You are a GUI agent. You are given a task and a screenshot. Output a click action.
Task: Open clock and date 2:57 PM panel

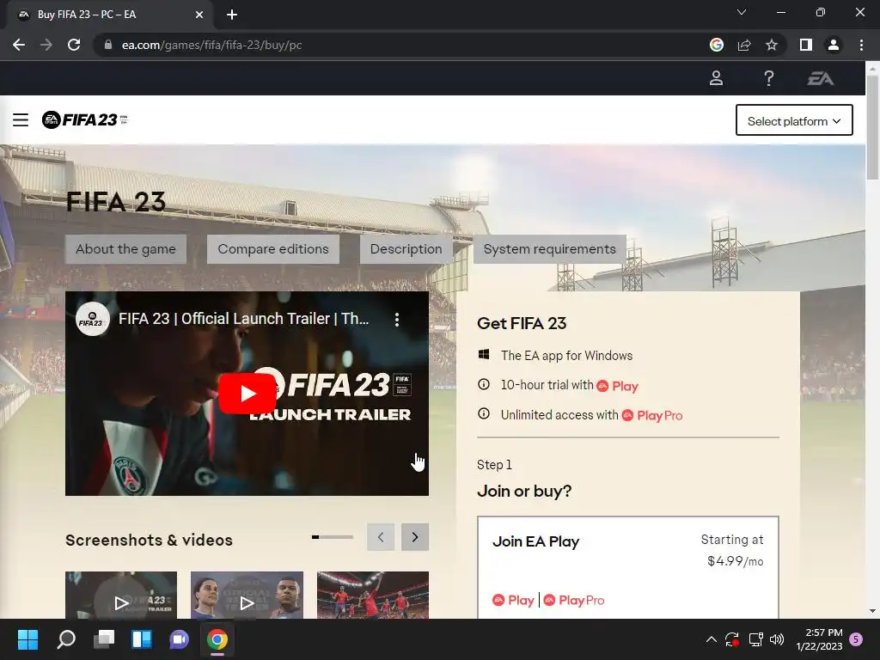[x=819, y=639]
